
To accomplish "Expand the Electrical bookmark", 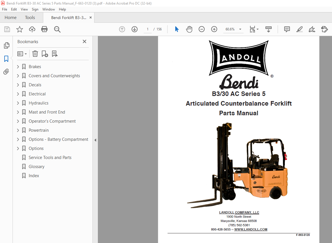I will tap(18, 94).
